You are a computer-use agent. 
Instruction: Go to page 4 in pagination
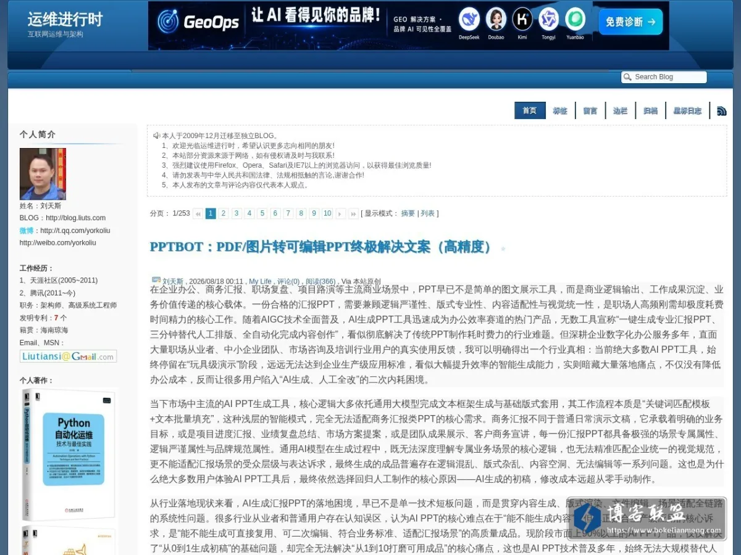point(249,214)
